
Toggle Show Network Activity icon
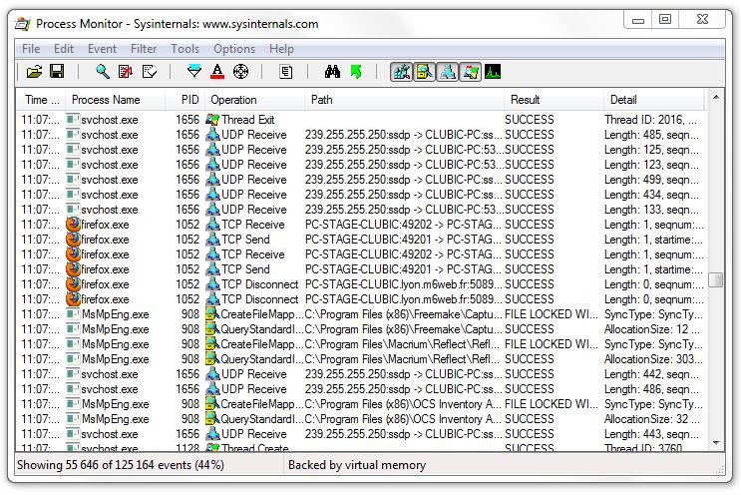click(447, 72)
